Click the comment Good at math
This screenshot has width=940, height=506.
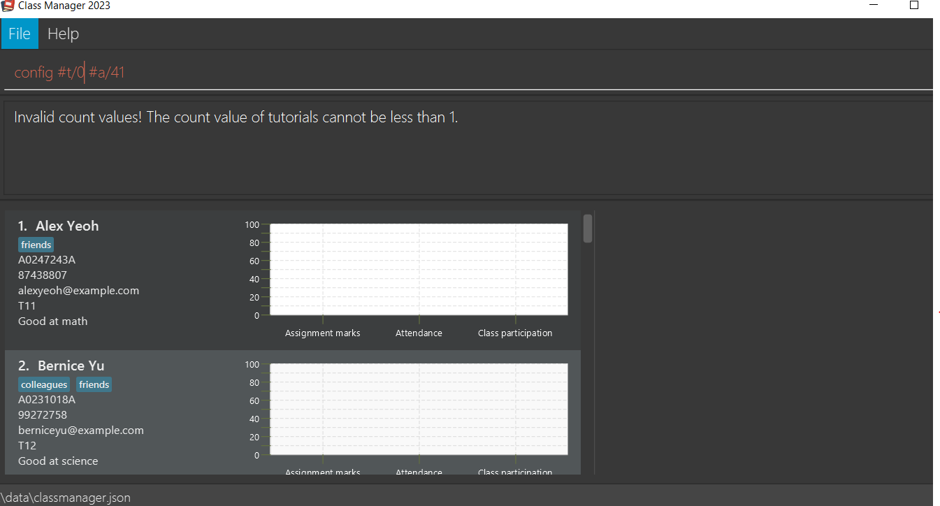click(53, 321)
